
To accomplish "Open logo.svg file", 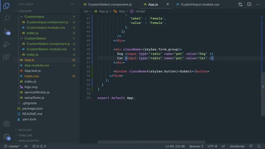I will click(x=31, y=87).
